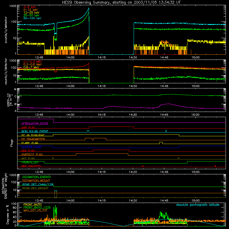This screenshot has height=229, width=229.
Task: Select the 25-50 keV legend label
Action: pyautogui.click(x=31, y=15)
